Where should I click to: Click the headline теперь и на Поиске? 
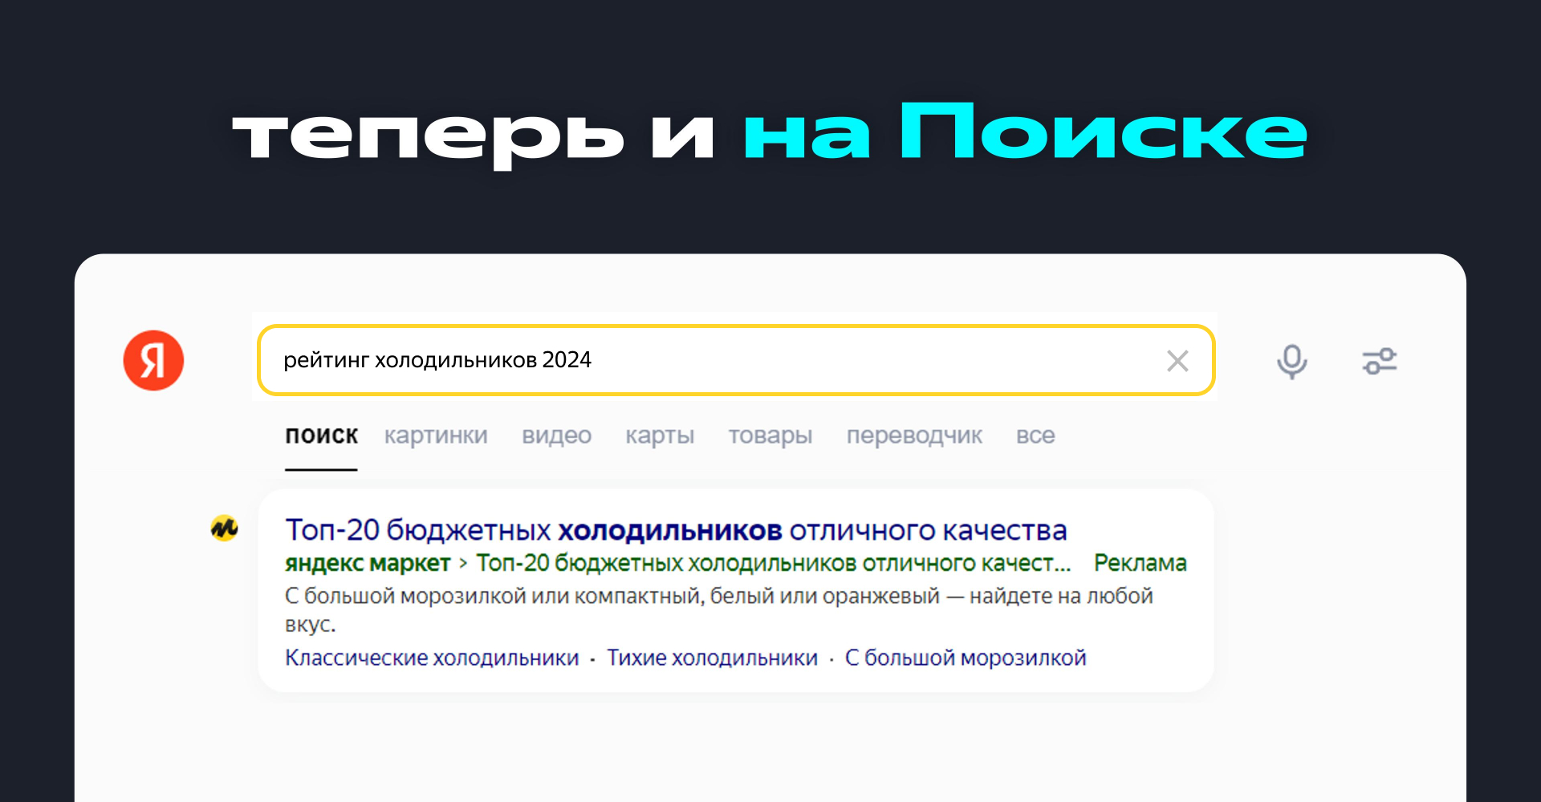point(770,135)
